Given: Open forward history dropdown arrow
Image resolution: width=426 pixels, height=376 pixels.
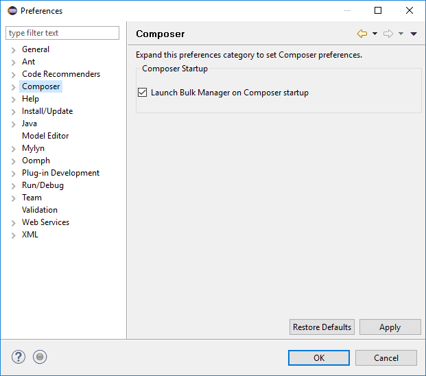Looking at the screenshot, I should [401, 34].
